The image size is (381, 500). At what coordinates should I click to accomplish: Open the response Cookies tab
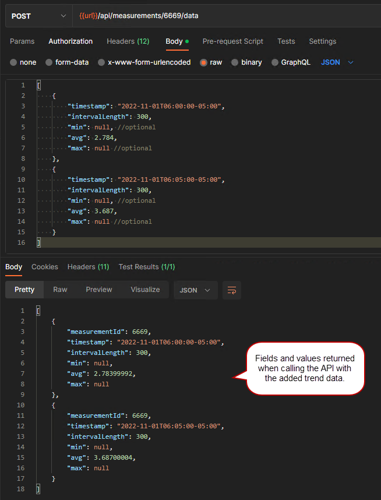click(45, 267)
